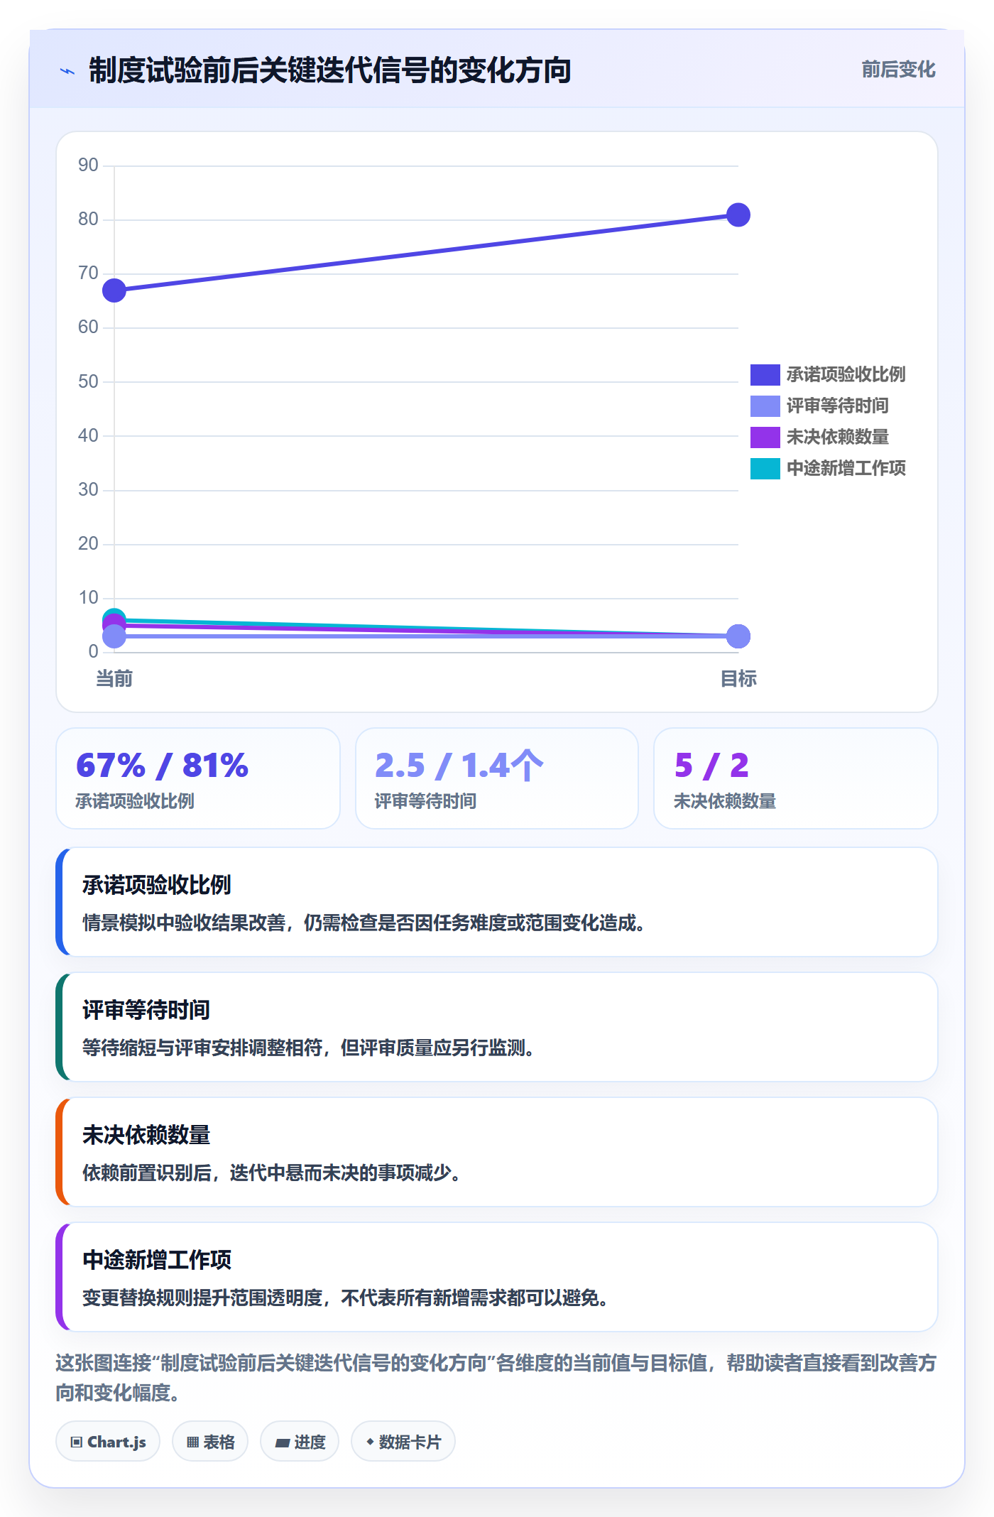This screenshot has width=994, height=1517.
Task: Click the 当前 x-axis label
Action: pyautogui.click(x=114, y=679)
